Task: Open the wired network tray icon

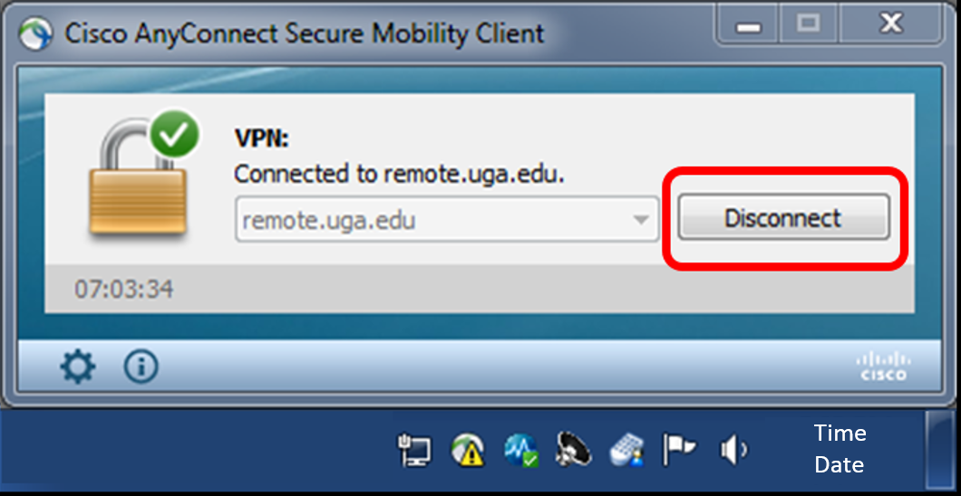Action: pos(413,452)
